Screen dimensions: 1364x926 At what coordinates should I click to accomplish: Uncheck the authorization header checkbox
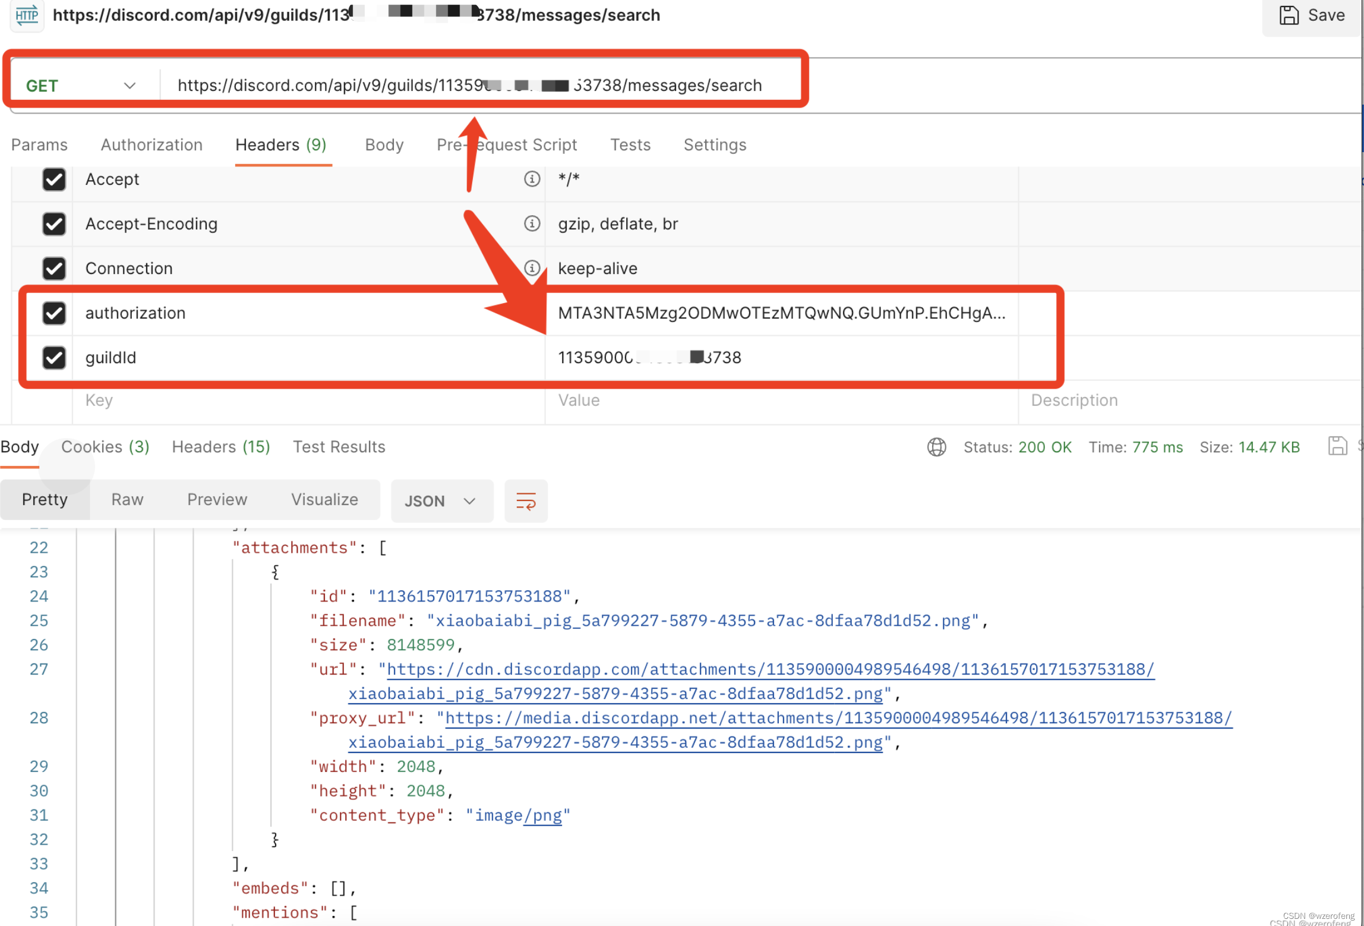[x=54, y=313]
